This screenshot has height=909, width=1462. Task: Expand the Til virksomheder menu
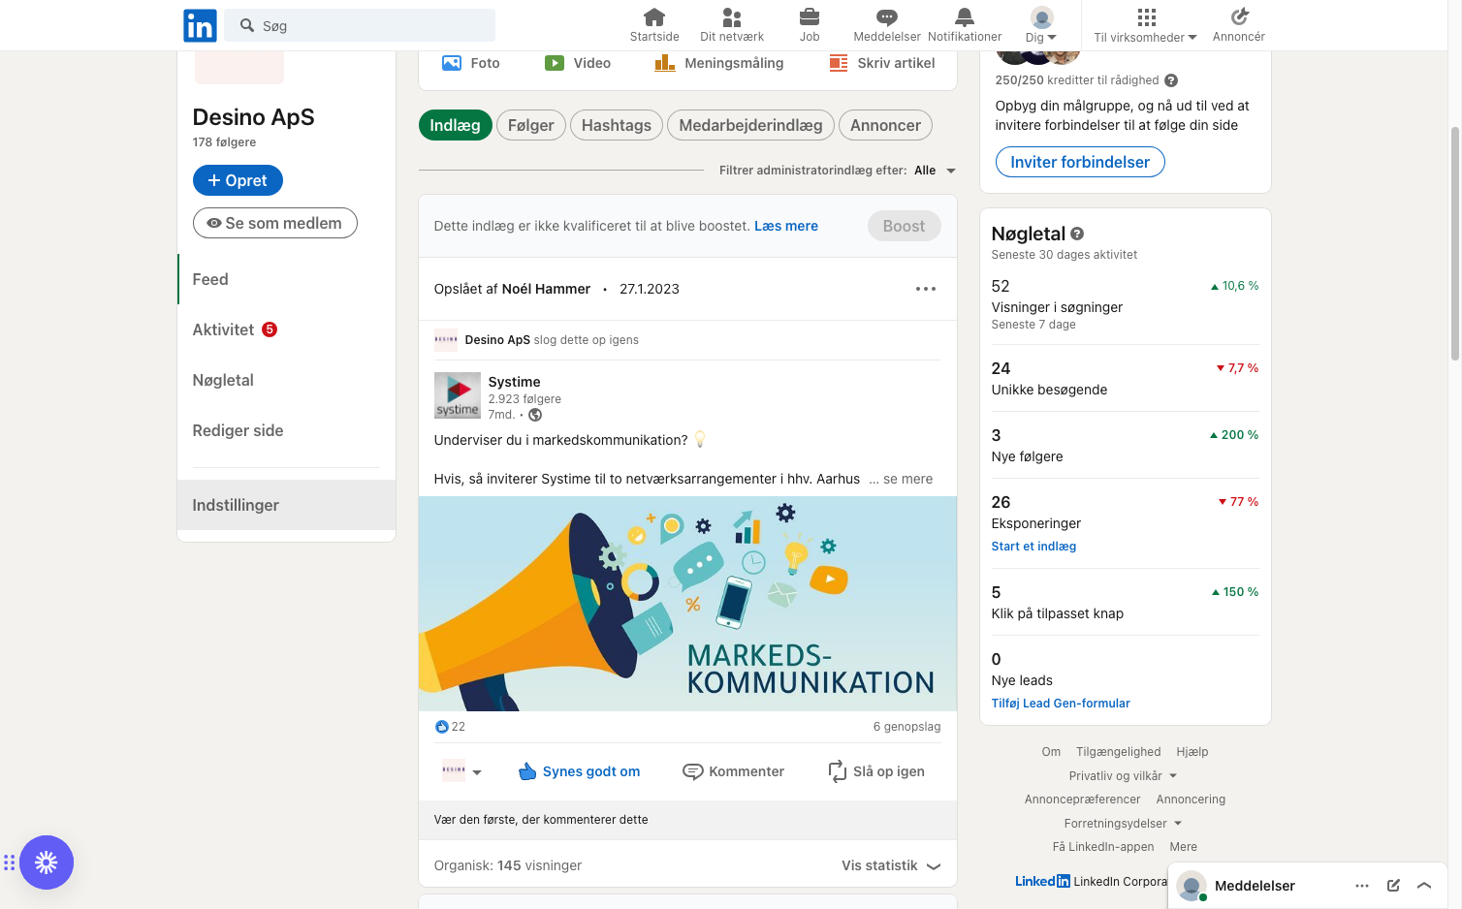coord(1146,25)
